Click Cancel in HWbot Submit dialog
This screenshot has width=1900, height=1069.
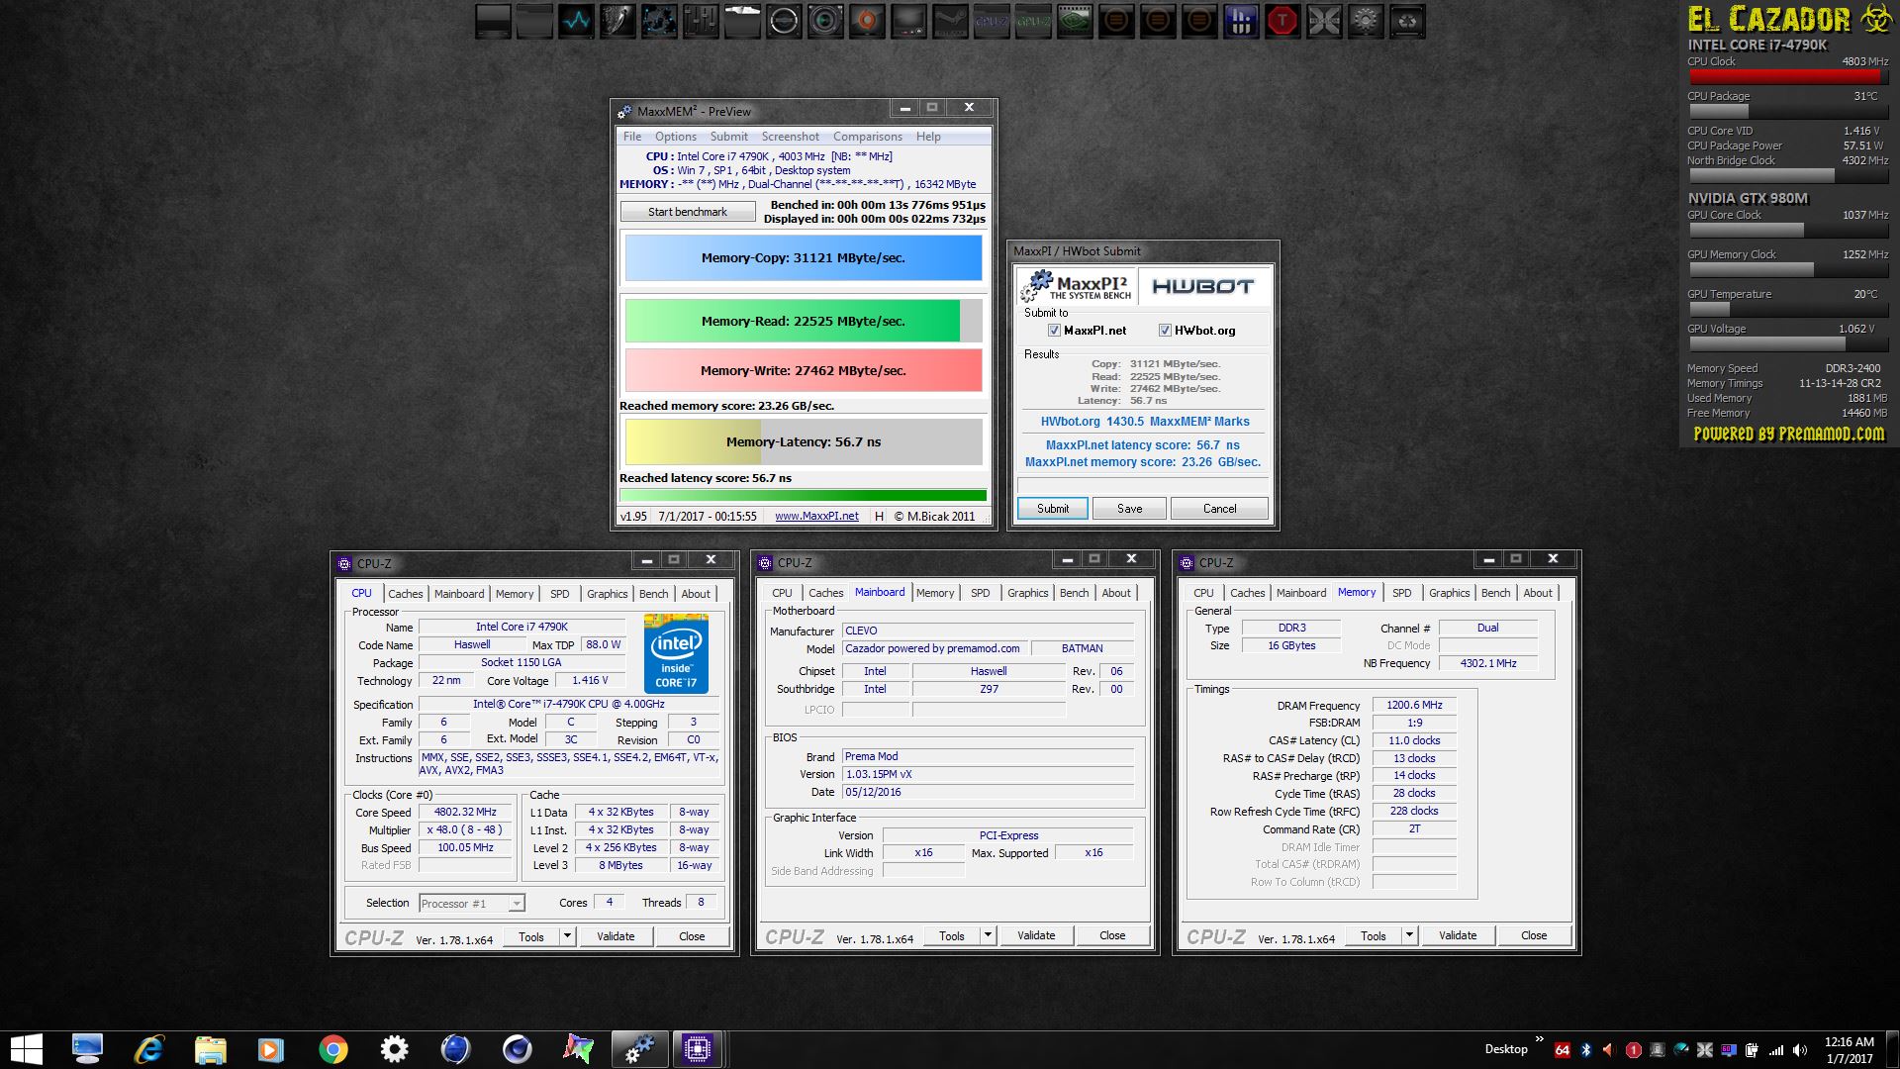[1220, 509]
